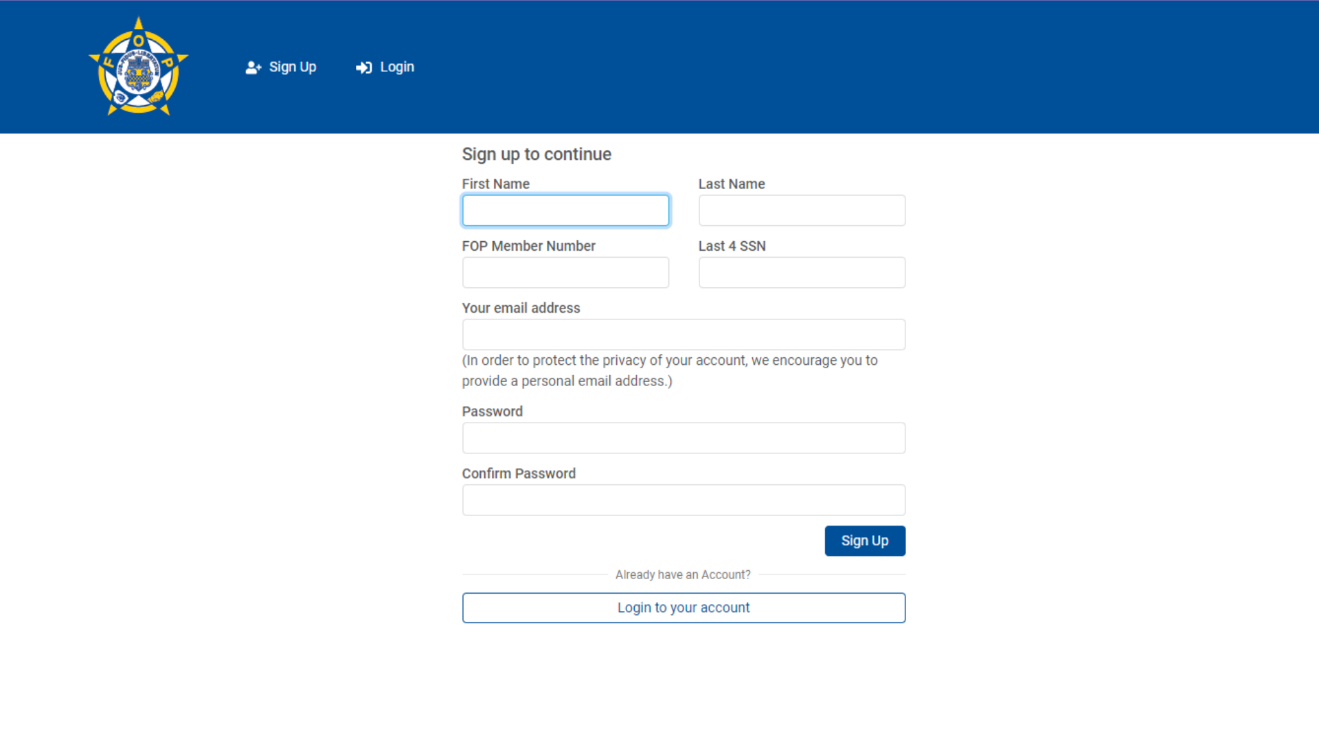The width and height of the screenshot is (1319, 742).
Task: Click the add-user icon beside Sign Up
Action: pyautogui.click(x=253, y=67)
